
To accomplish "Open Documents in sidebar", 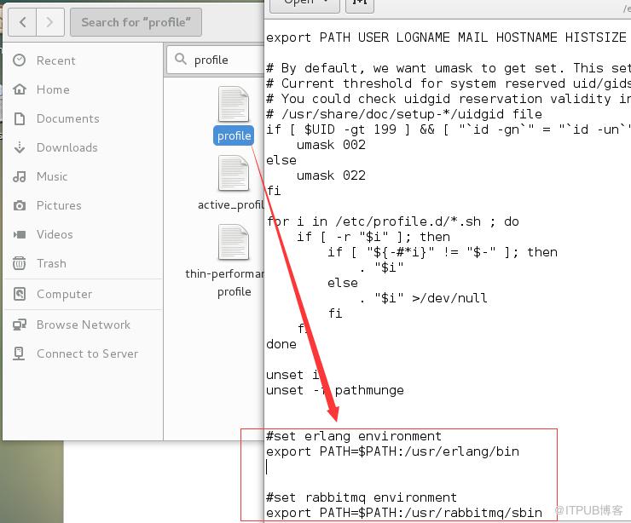I will point(67,118).
